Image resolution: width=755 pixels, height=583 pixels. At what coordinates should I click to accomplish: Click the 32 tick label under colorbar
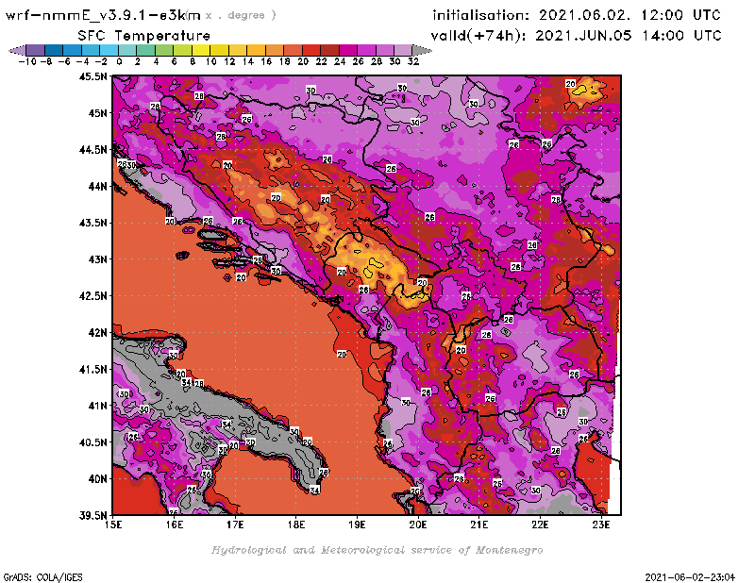[x=413, y=61]
